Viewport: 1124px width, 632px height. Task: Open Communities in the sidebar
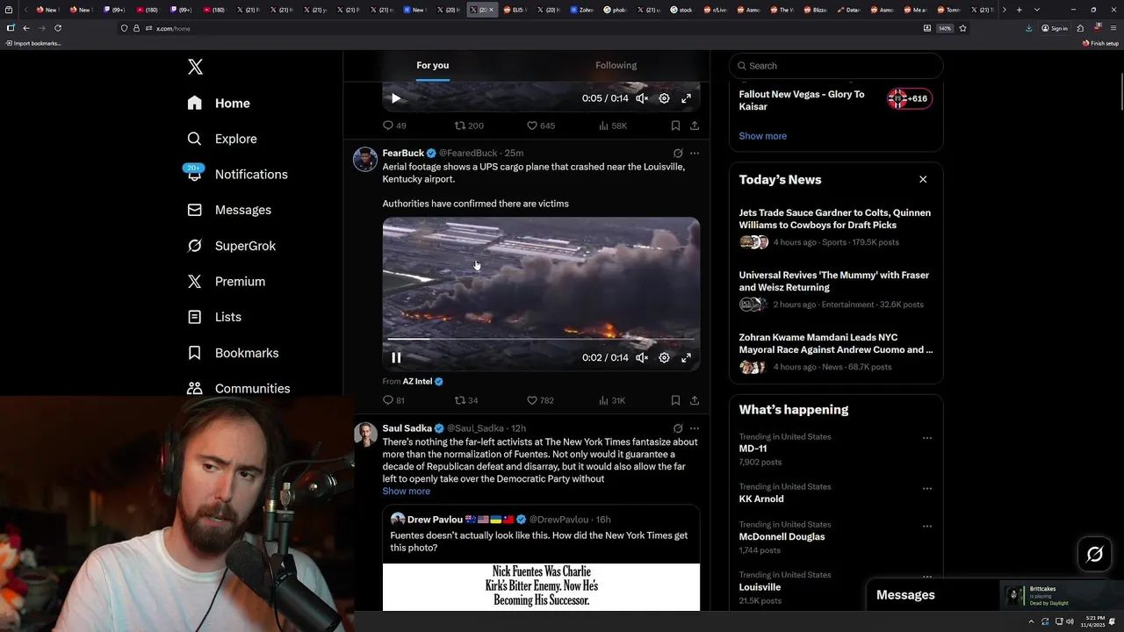pyautogui.click(x=238, y=388)
